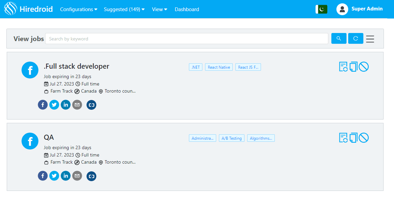Share Full stack developer job on Facebook
The width and height of the screenshot is (394, 202).
pyautogui.click(x=43, y=105)
